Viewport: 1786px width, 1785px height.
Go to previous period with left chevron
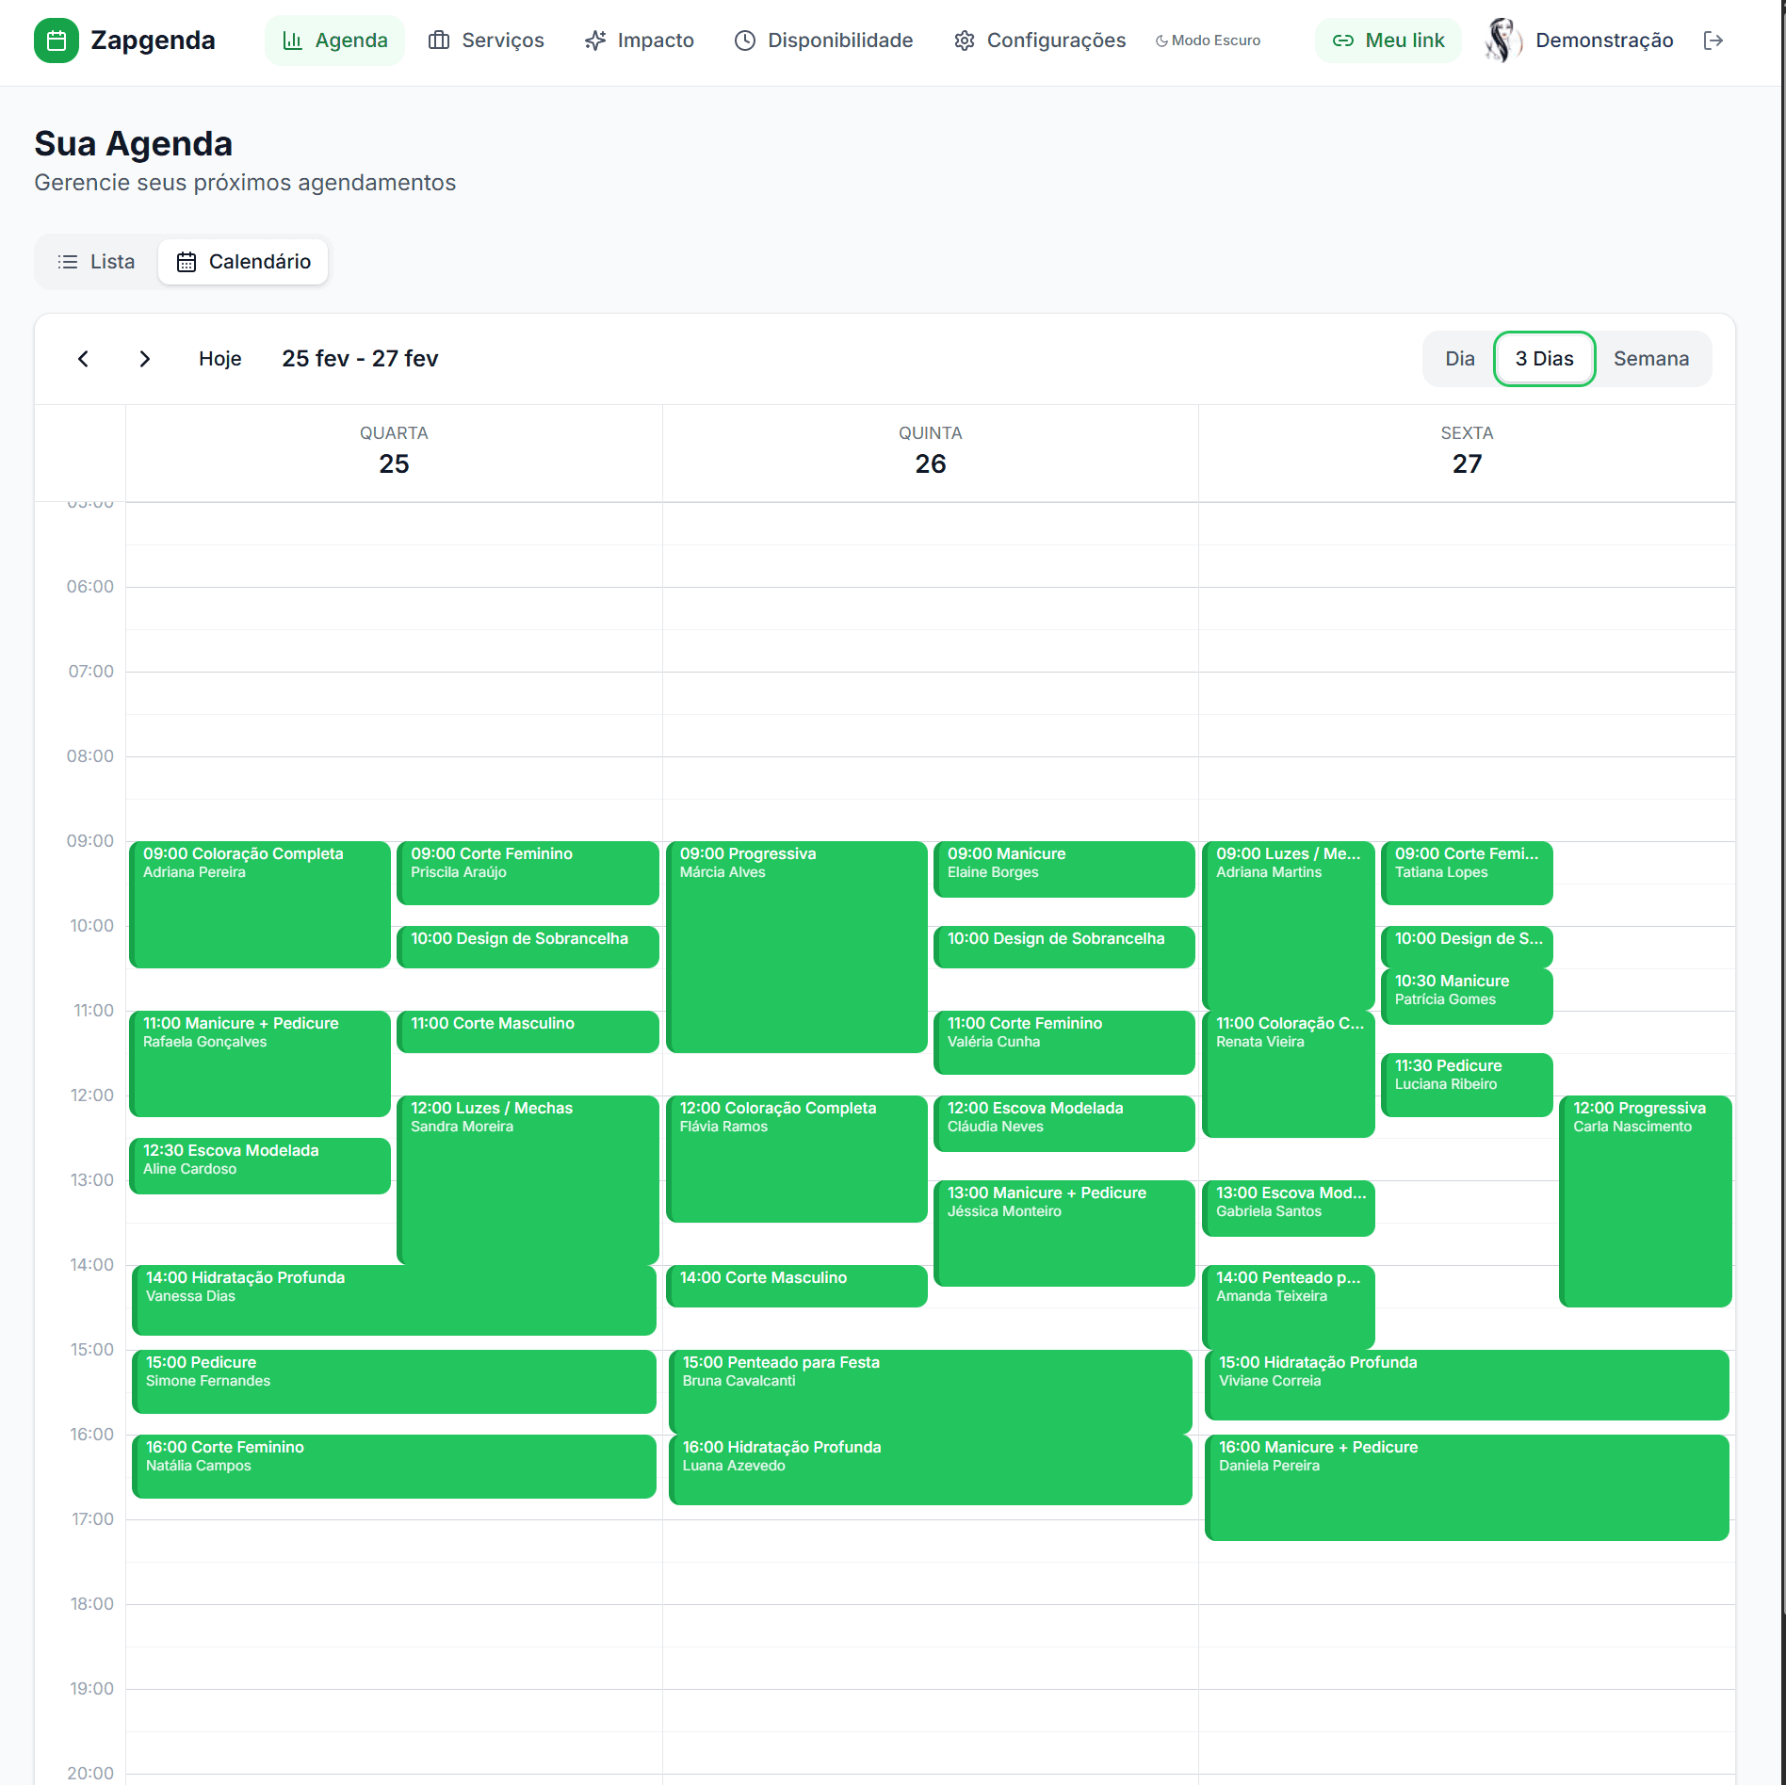point(83,358)
